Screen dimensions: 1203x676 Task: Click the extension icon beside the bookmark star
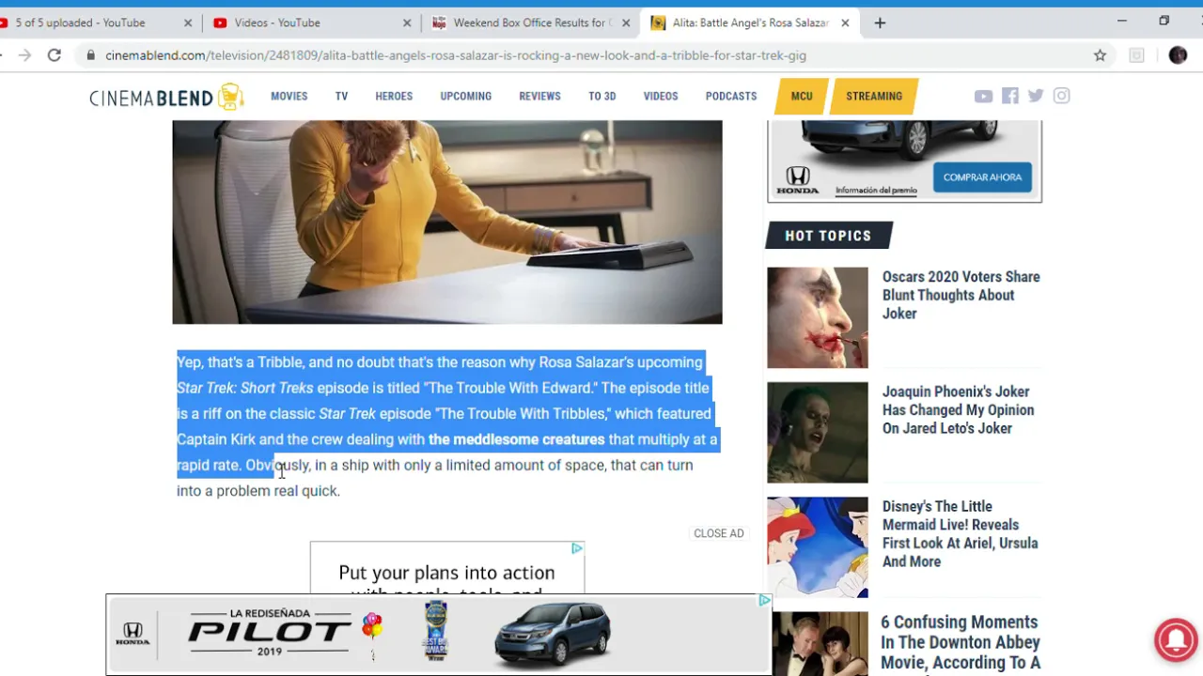coord(1136,55)
